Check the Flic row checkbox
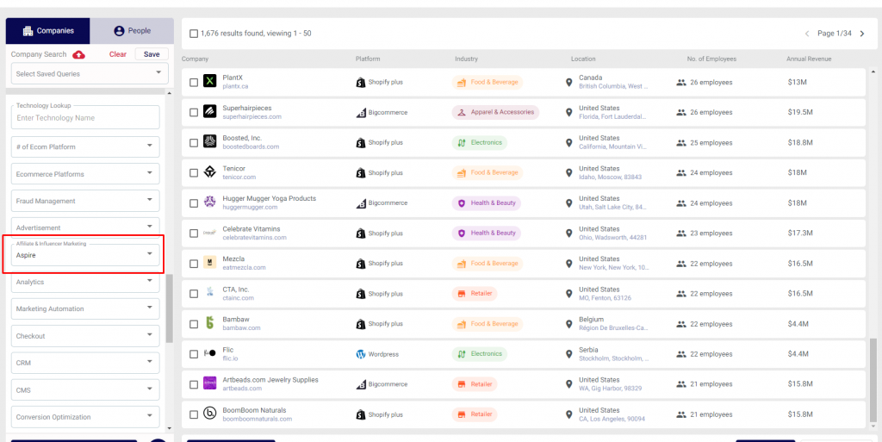The width and height of the screenshot is (882, 442). [x=194, y=354]
